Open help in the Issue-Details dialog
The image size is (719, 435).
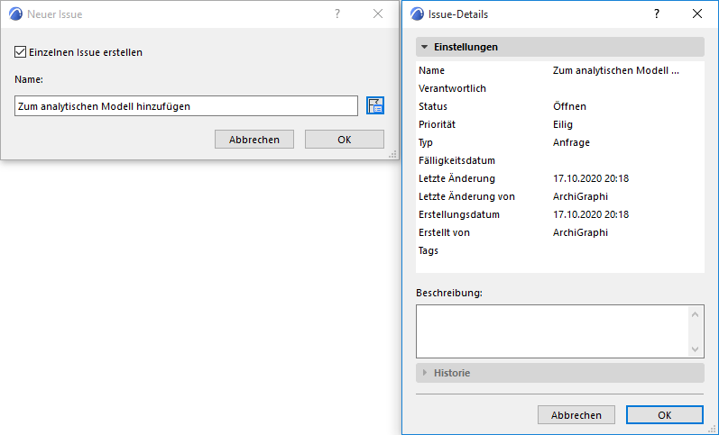(x=655, y=14)
